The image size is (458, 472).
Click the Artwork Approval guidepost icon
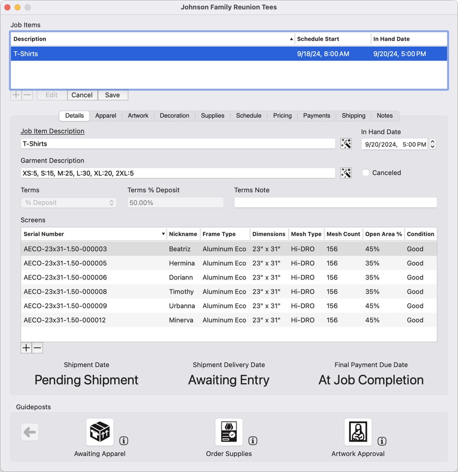[x=358, y=432]
